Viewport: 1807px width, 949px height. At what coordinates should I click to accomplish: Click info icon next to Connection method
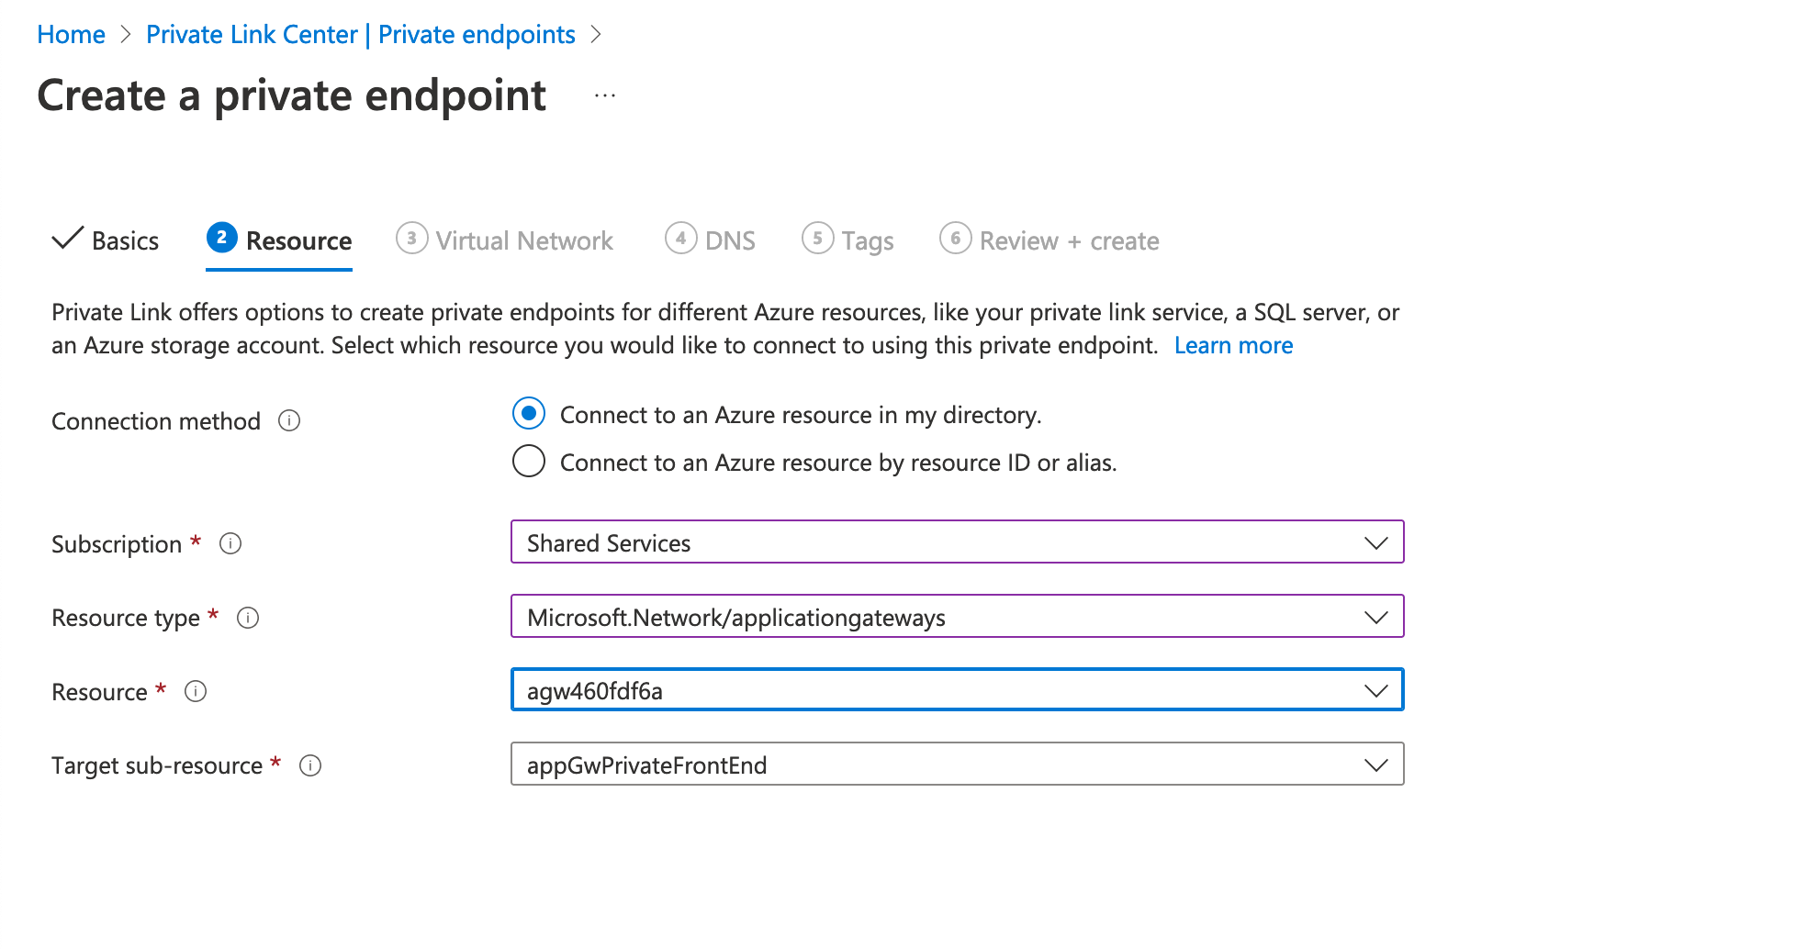289,421
